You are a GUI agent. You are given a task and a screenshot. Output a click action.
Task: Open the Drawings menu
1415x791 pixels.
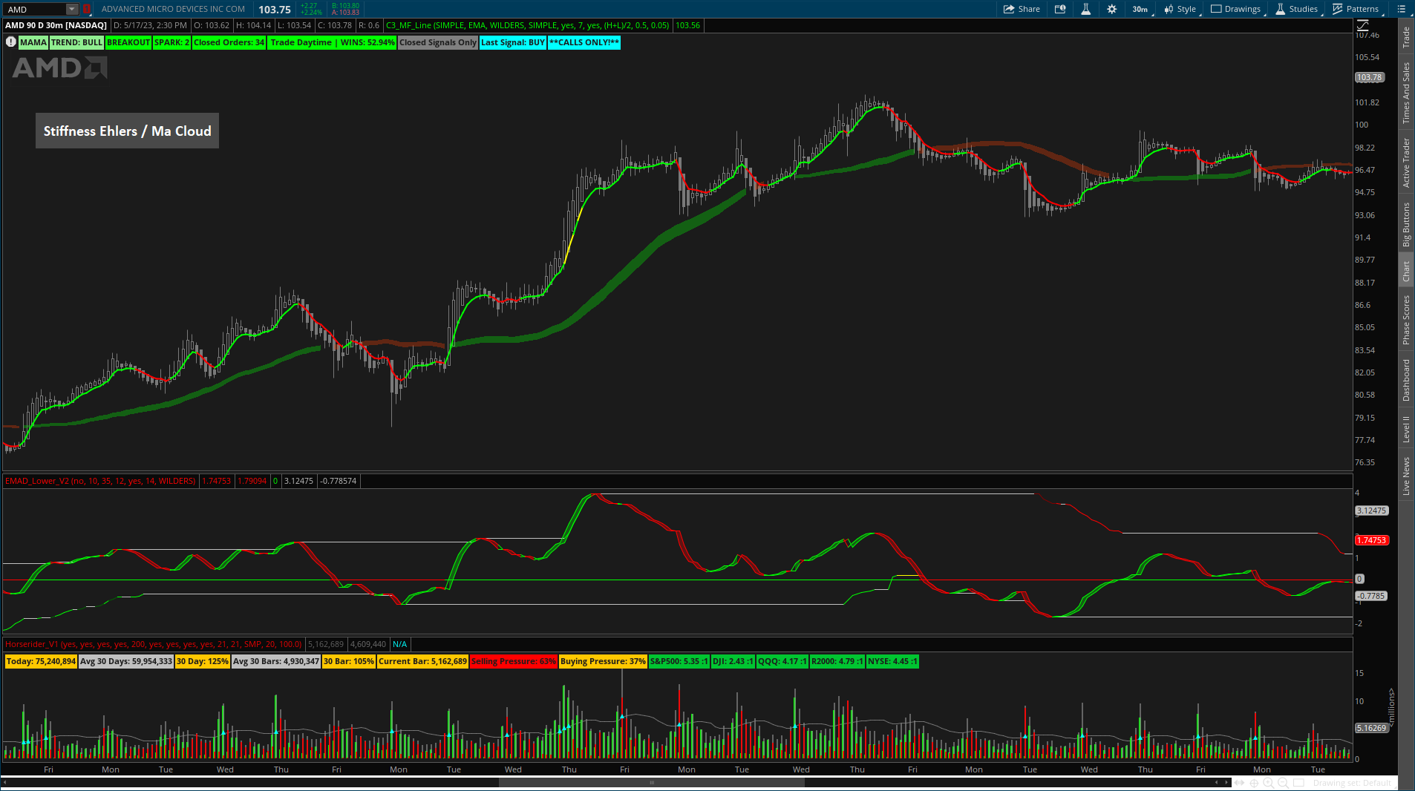(1236, 9)
